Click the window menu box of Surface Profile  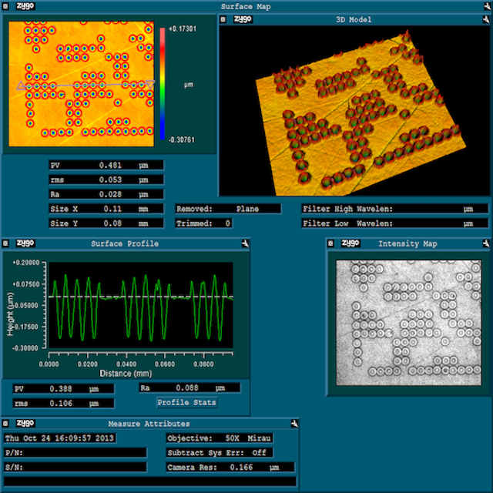5,243
